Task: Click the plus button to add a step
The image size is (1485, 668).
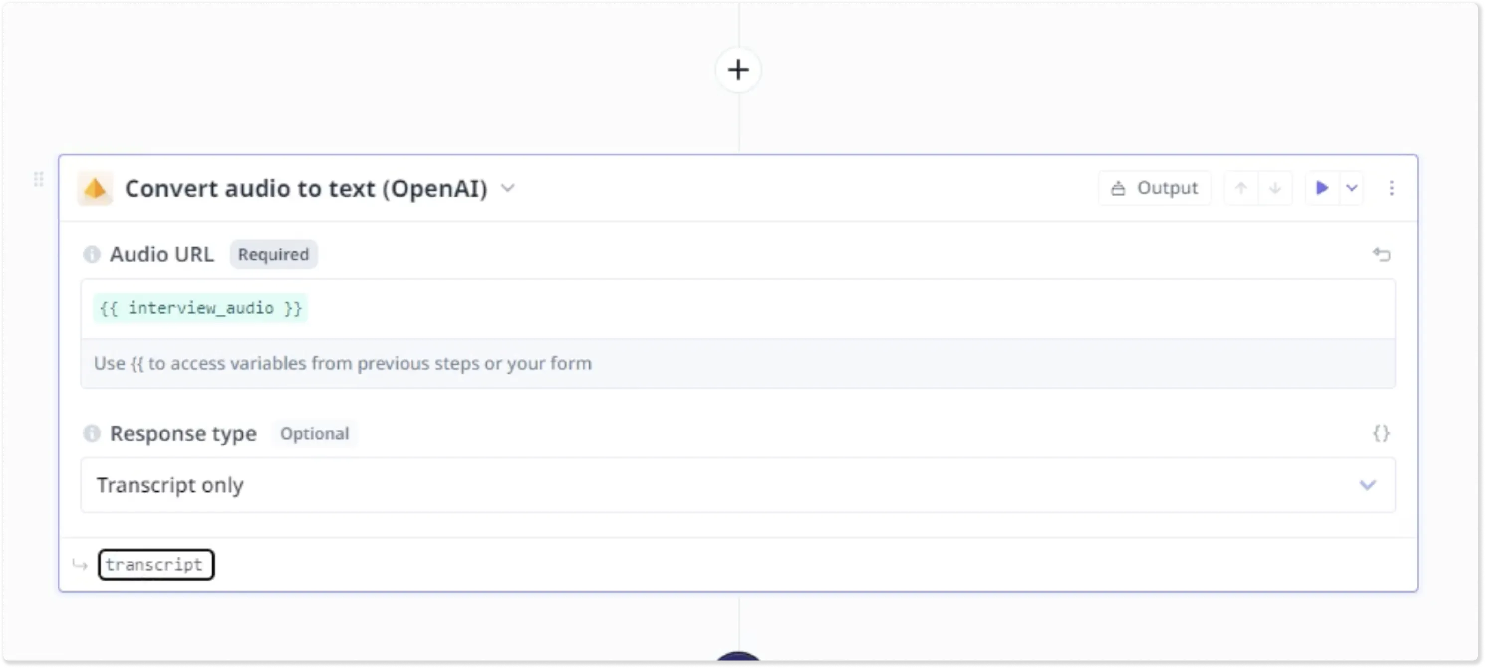Action: (738, 70)
